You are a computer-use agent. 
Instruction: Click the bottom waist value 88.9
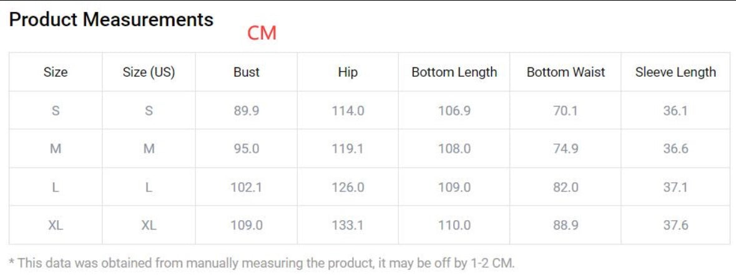(x=566, y=225)
